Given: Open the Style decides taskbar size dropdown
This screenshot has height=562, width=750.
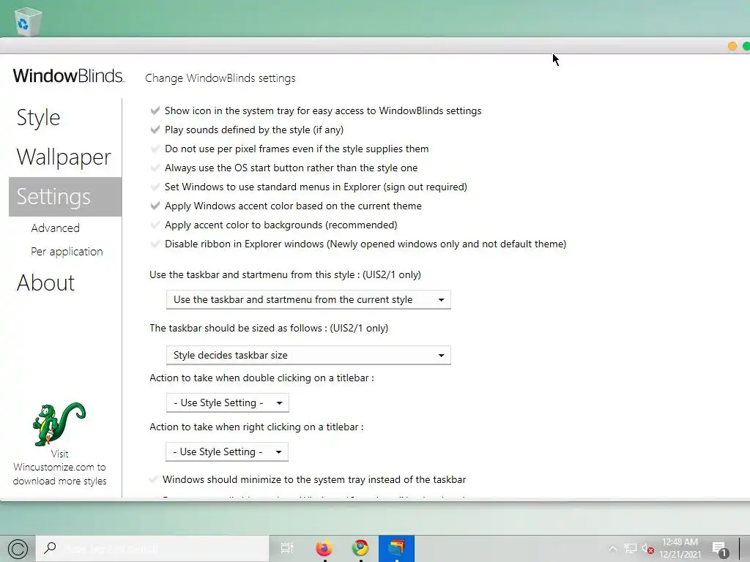Looking at the screenshot, I should click(x=308, y=355).
